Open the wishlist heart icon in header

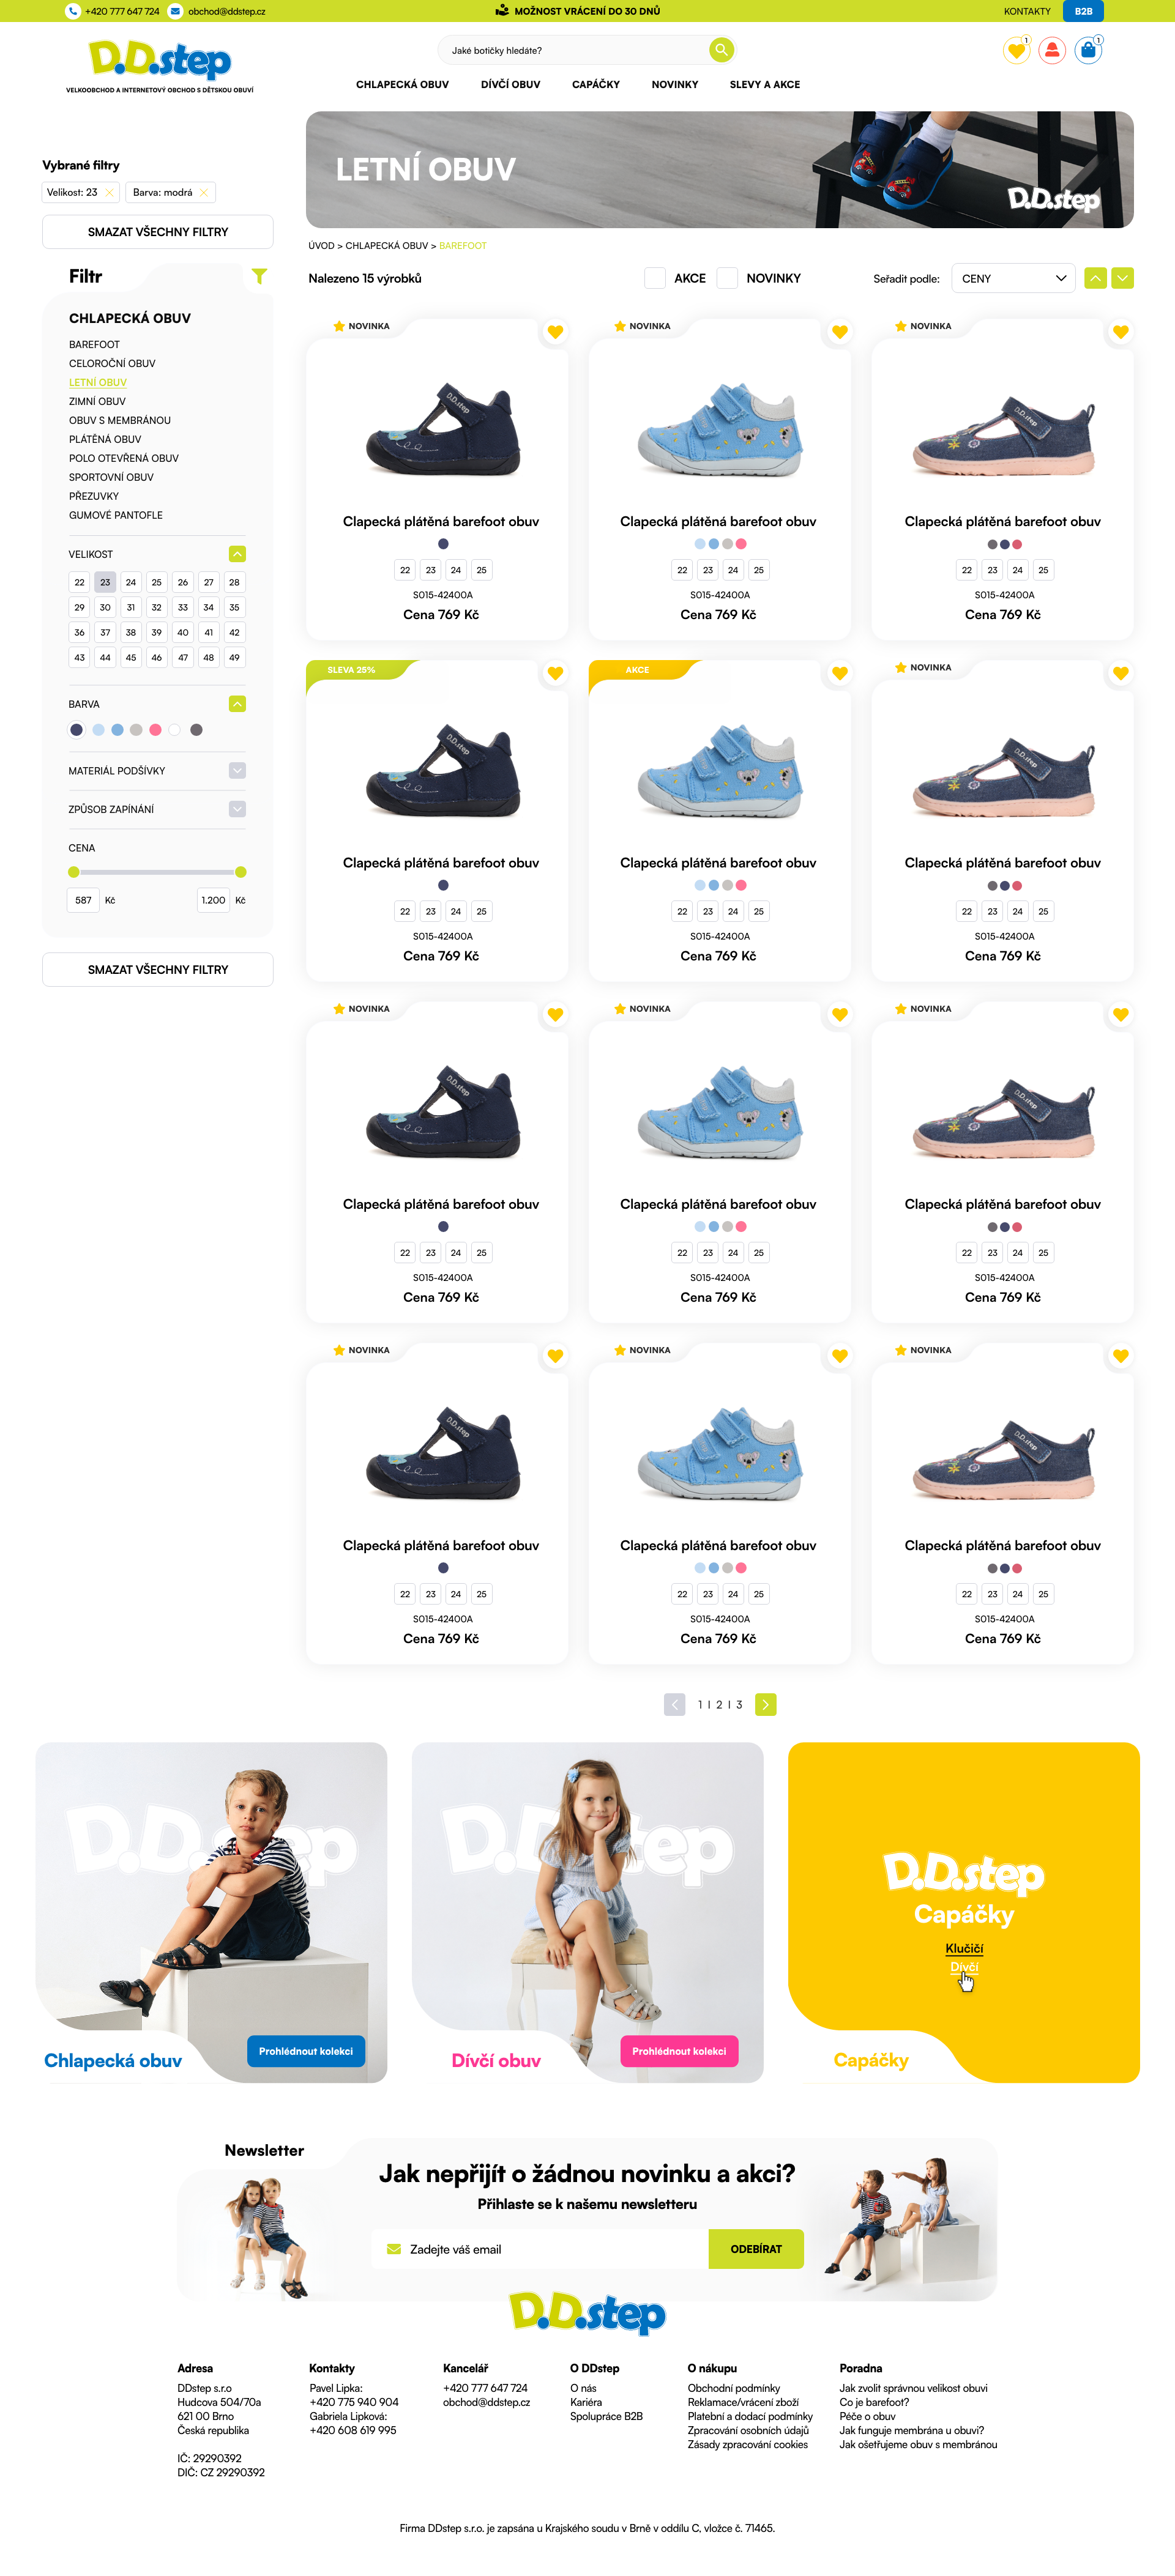1016,50
